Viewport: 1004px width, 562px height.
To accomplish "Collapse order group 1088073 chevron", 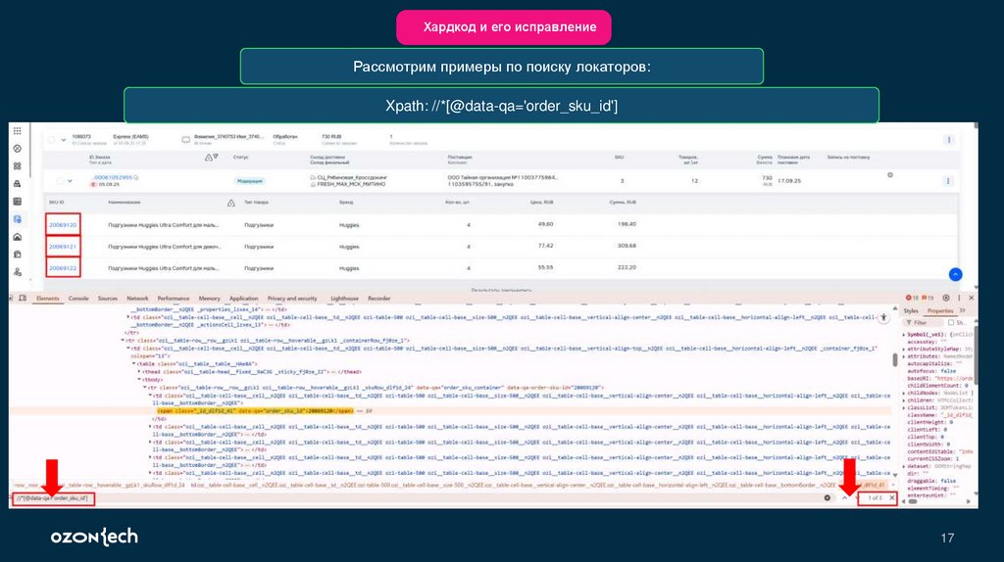I will coord(64,140).
